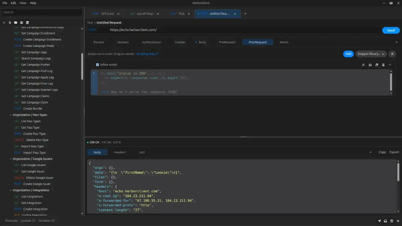402x226 pixels.
Task: Open a new tab with the plus icon
Action: pos(246,14)
